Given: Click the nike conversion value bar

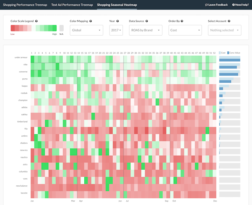Looking at the screenshot, I should pyautogui.click(x=228, y=67).
